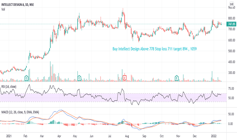Click the 747.05 current price label
The image size is (237, 140).
tap(231, 24)
